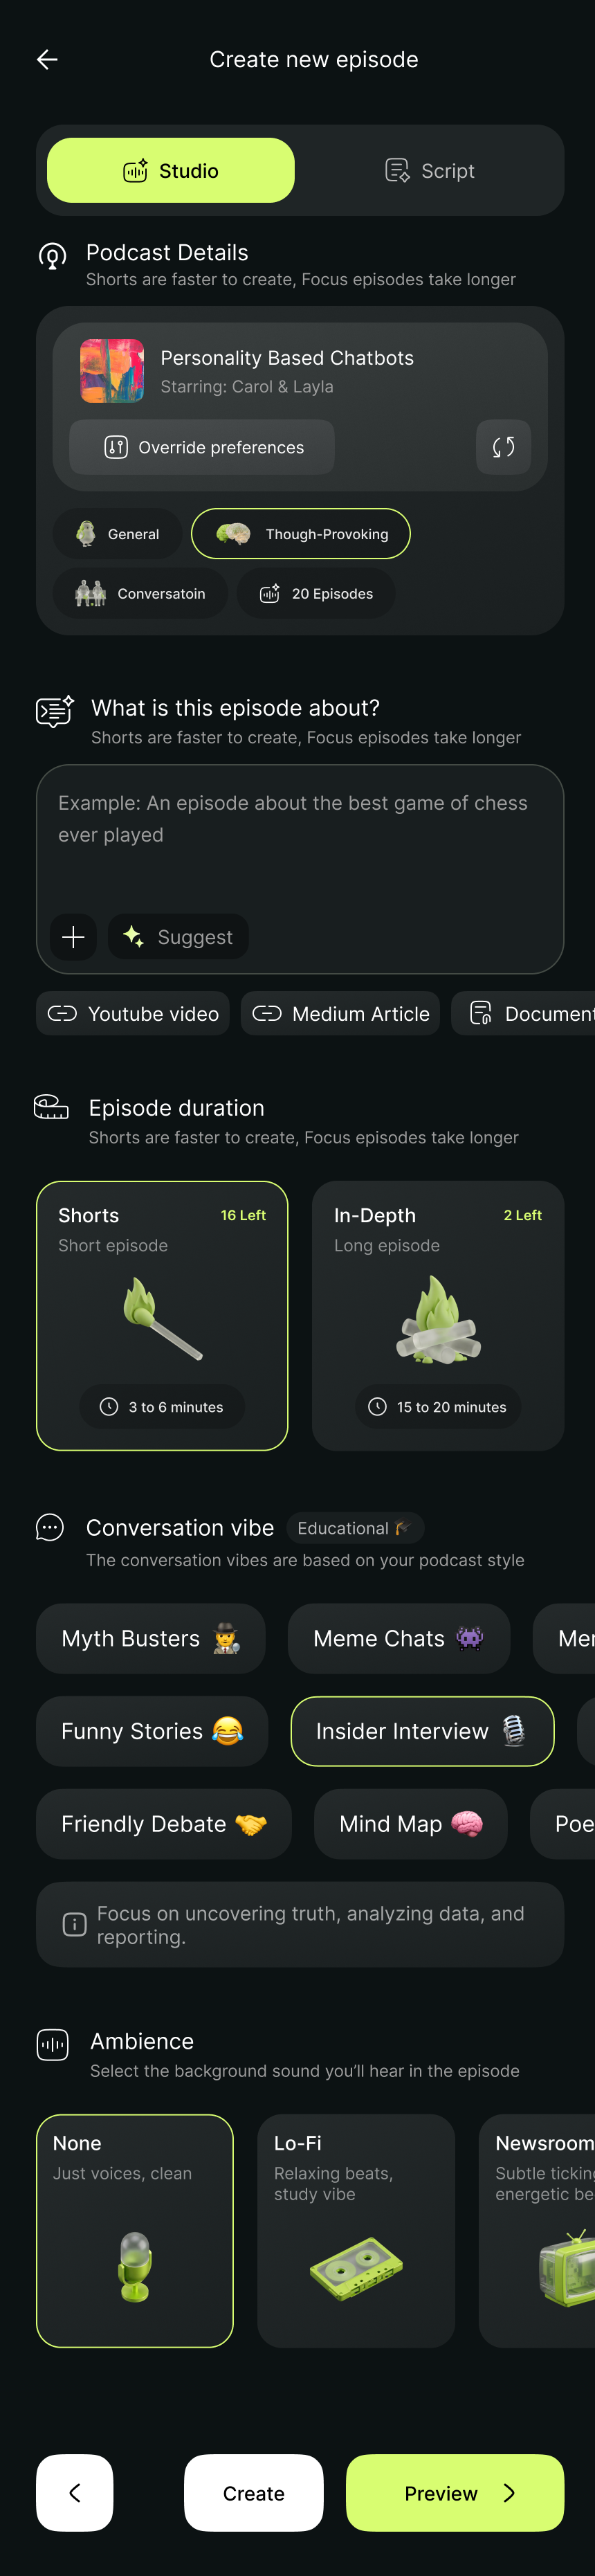595x2576 pixels.
Task: Click the file icon on Document chip
Action: pos(481,1013)
